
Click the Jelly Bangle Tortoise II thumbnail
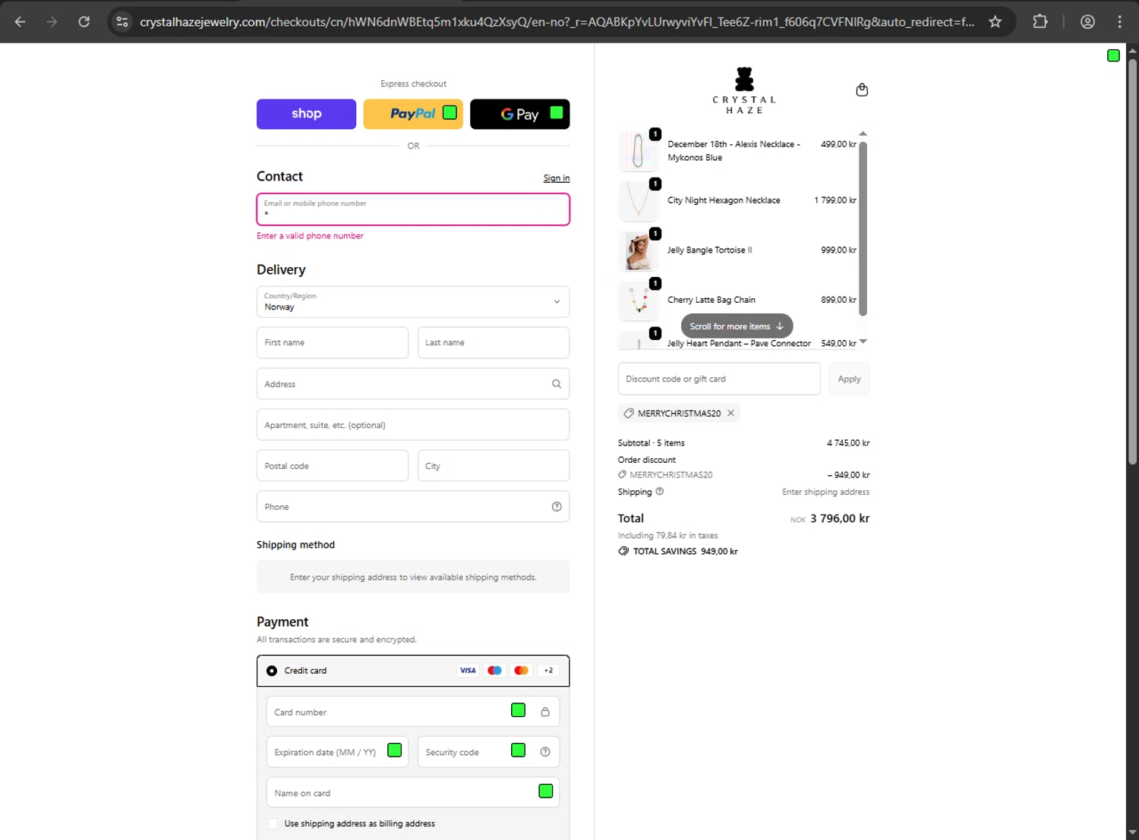638,250
